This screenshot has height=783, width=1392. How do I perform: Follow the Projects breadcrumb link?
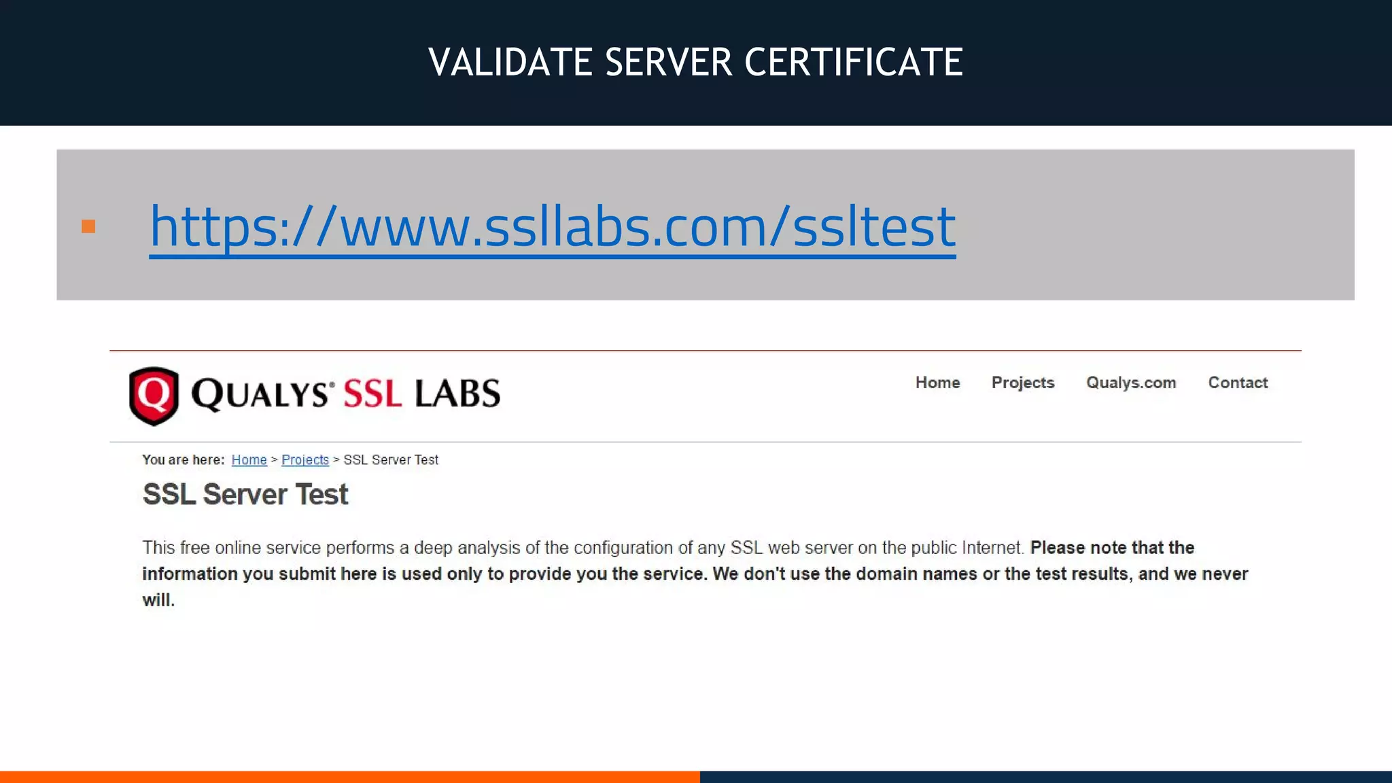click(x=304, y=460)
